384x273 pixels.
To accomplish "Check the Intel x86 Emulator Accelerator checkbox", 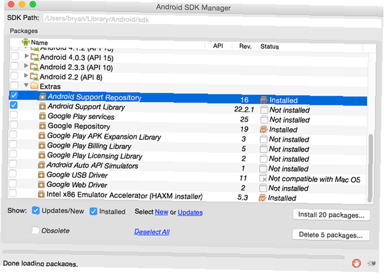I will coord(13,193).
